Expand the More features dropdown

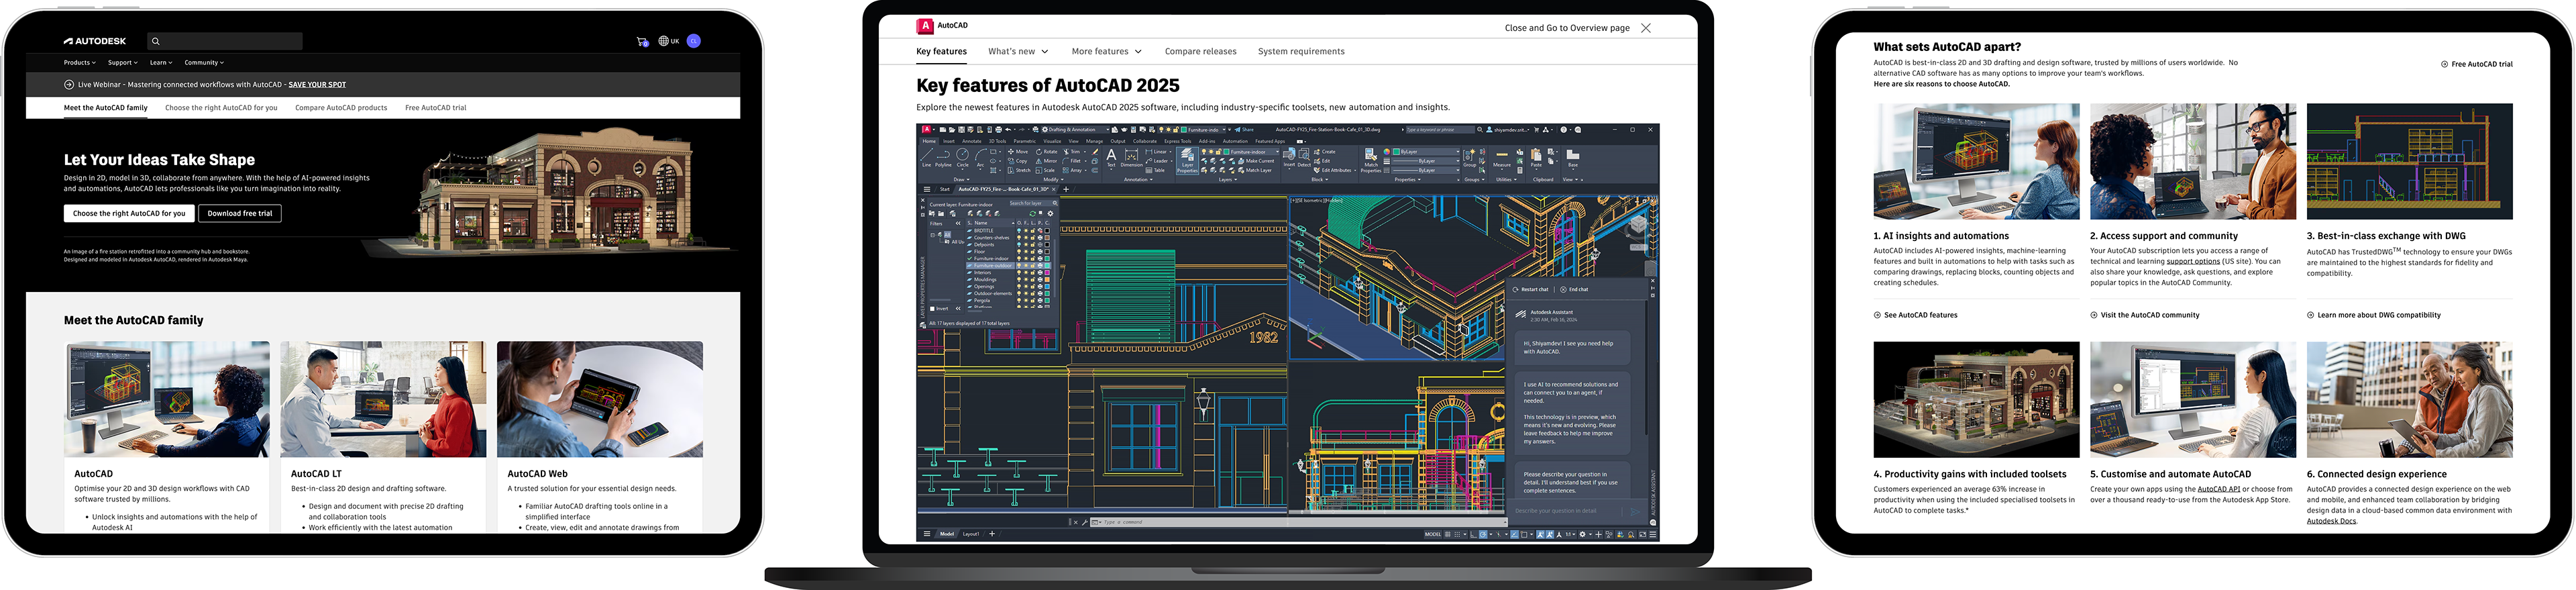[x=1106, y=52]
